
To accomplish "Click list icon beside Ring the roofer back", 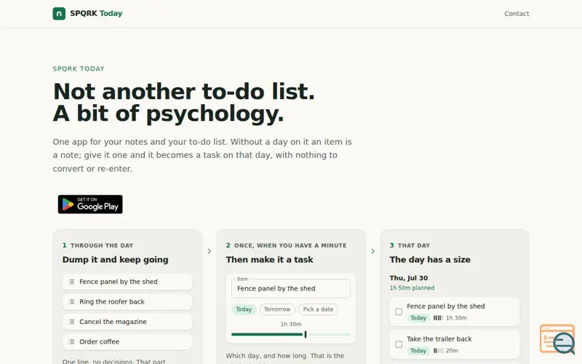I will click(x=71, y=302).
